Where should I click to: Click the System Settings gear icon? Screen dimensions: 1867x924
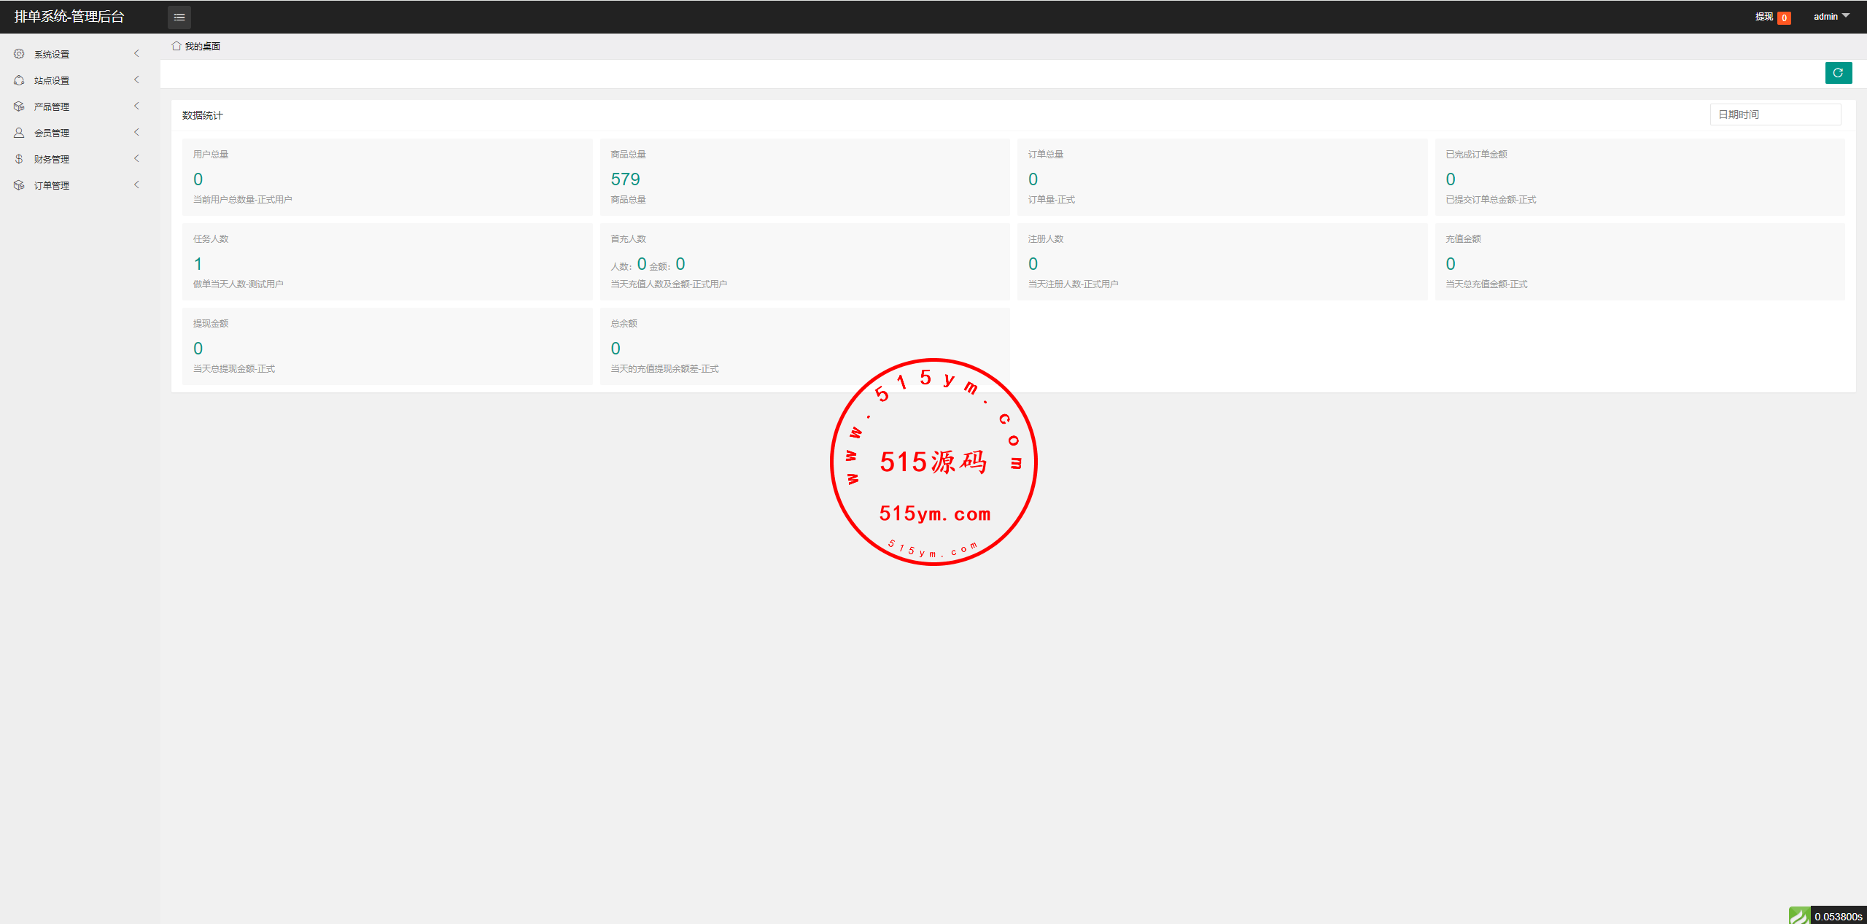pos(19,54)
